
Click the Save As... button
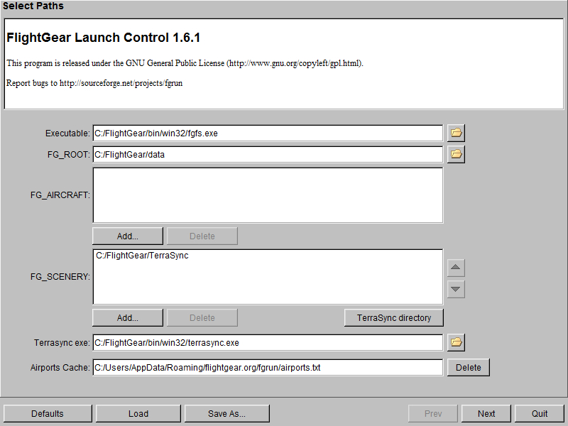[x=226, y=414]
